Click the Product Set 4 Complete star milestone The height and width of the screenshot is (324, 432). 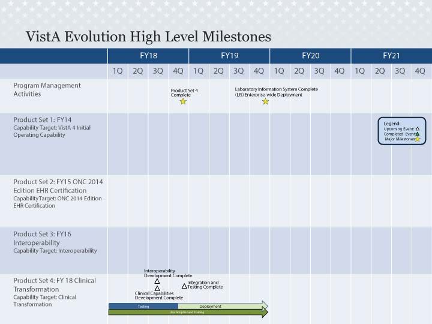183,101
